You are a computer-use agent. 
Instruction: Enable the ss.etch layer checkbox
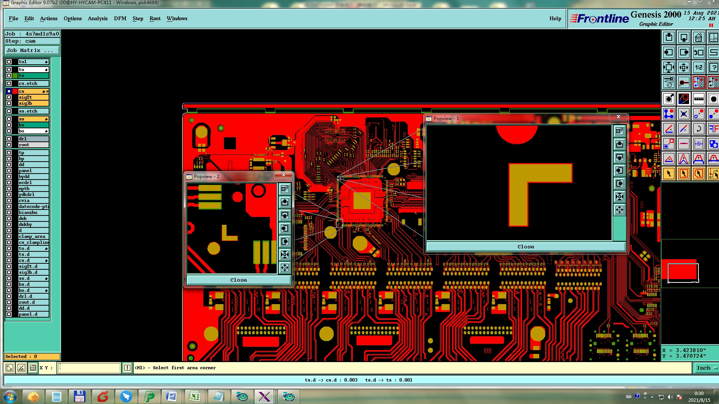point(9,111)
